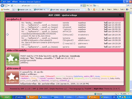This screenshot has height=99, width=132.
Task: Switch to the third AOF-ZANI tab
Action: coord(58,10)
